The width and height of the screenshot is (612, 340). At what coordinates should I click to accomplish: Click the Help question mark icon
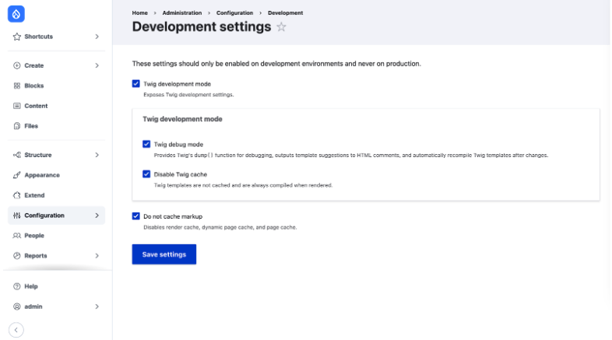tap(17, 286)
